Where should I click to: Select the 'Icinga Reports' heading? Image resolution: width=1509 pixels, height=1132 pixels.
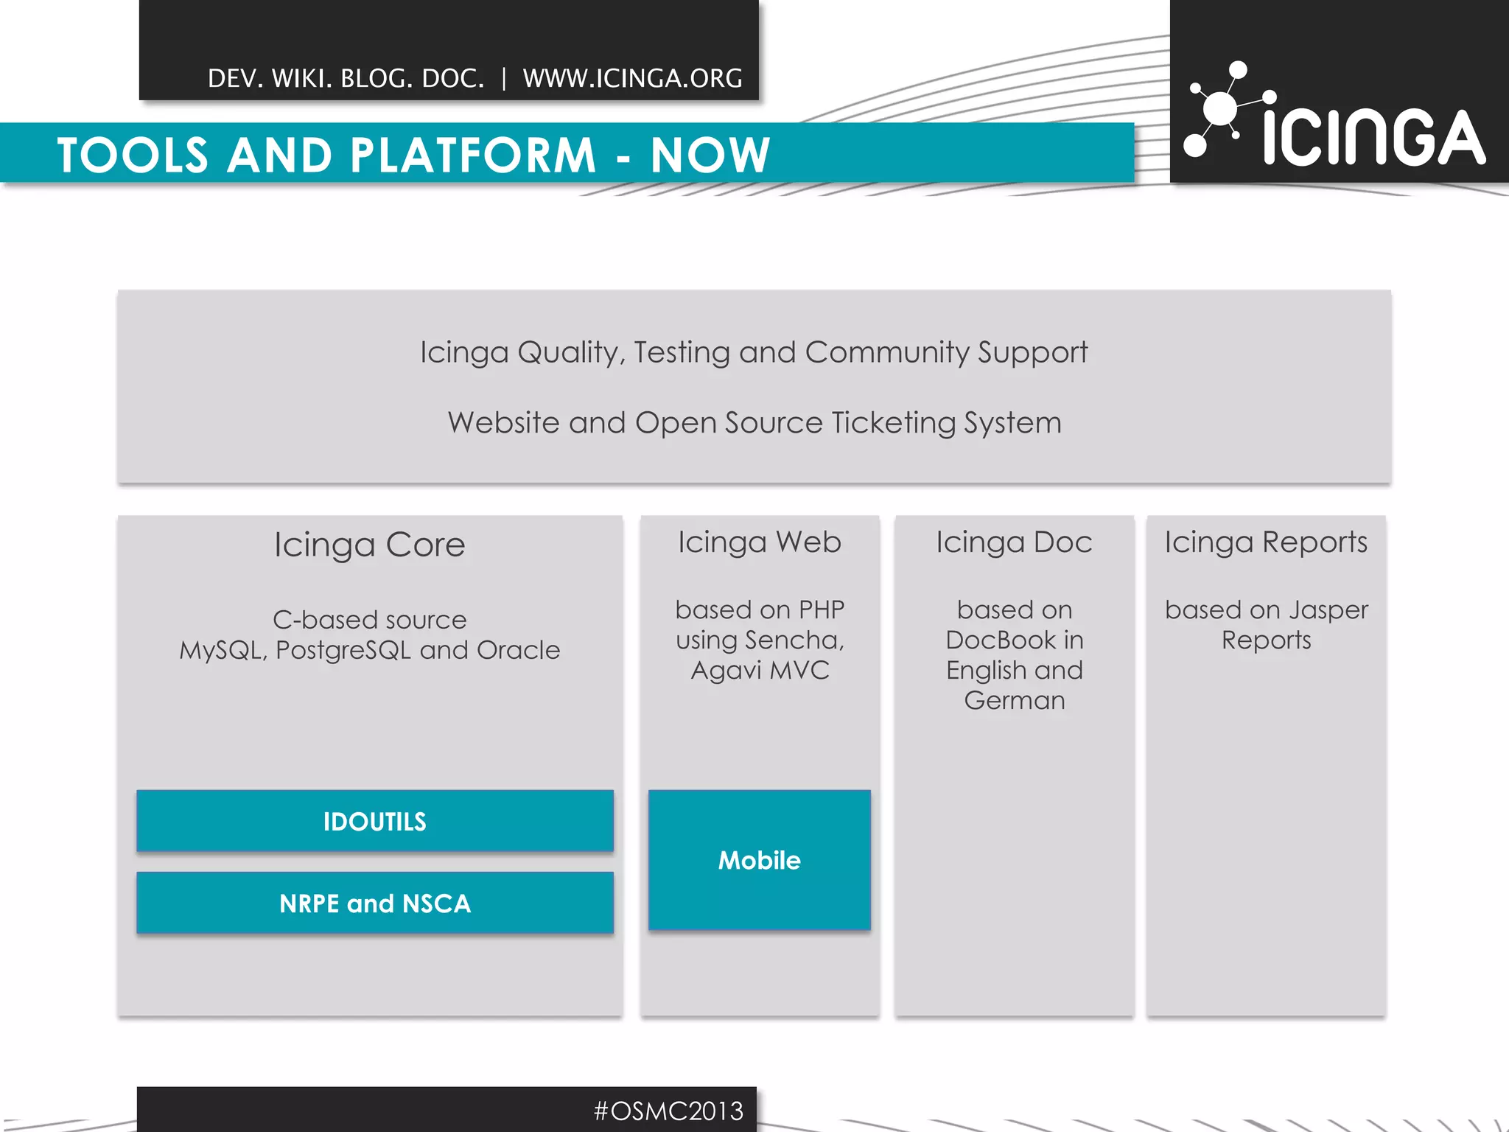point(1266,542)
